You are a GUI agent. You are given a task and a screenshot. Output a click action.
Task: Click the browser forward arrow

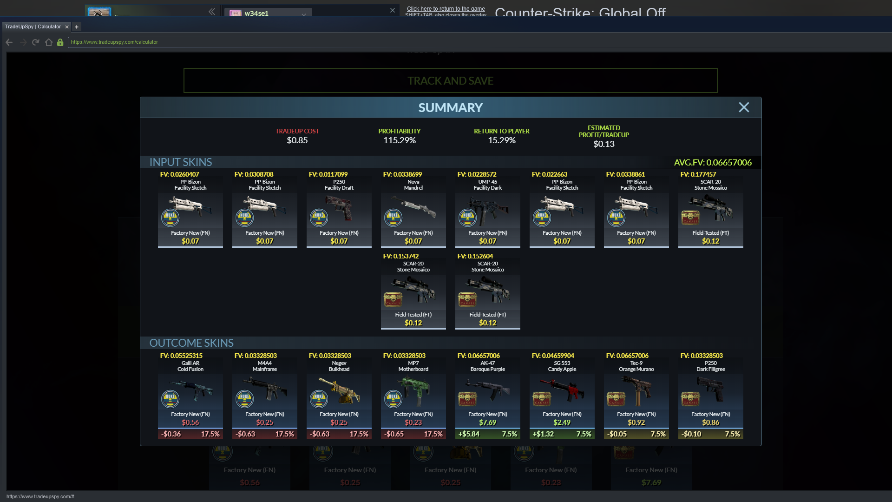click(x=23, y=42)
